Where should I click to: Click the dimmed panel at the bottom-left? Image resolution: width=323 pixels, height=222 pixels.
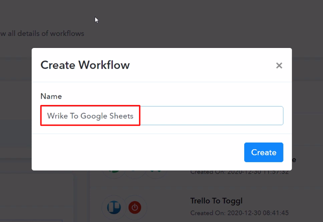(x=36, y=195)
